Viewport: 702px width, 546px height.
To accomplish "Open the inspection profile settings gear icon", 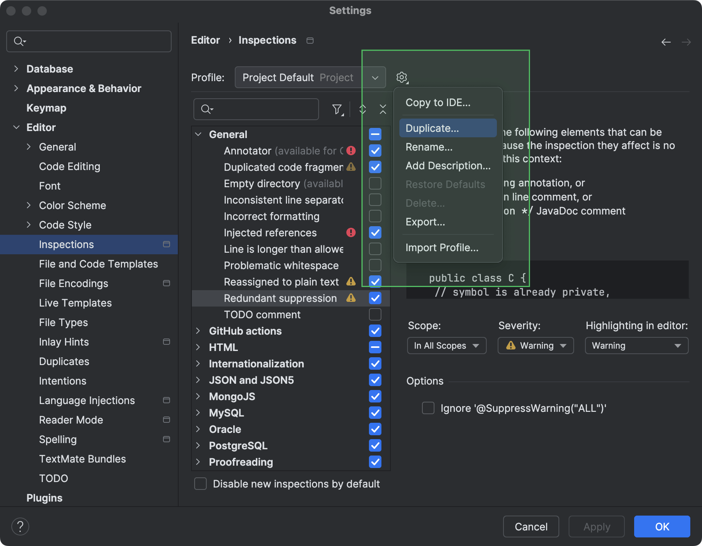I will pos(402,77).
